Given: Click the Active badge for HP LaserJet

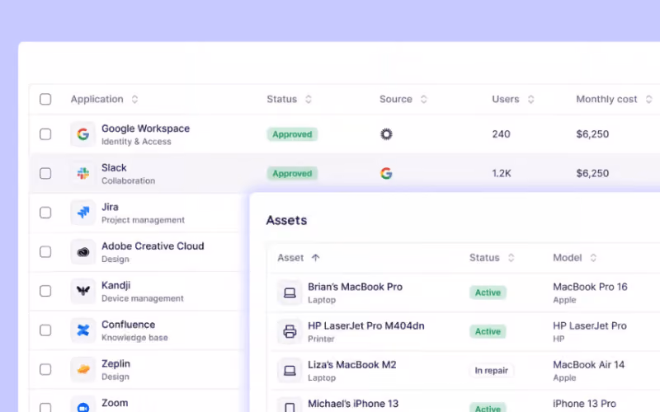Looking at the screenshot, I should tap(488, 331).
